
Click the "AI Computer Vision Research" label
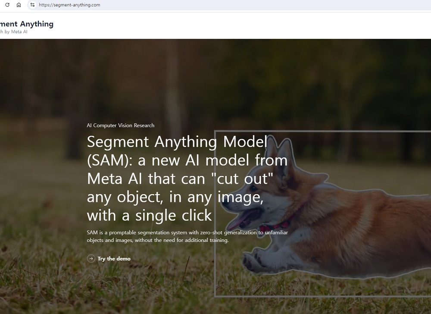click(121, 126)
